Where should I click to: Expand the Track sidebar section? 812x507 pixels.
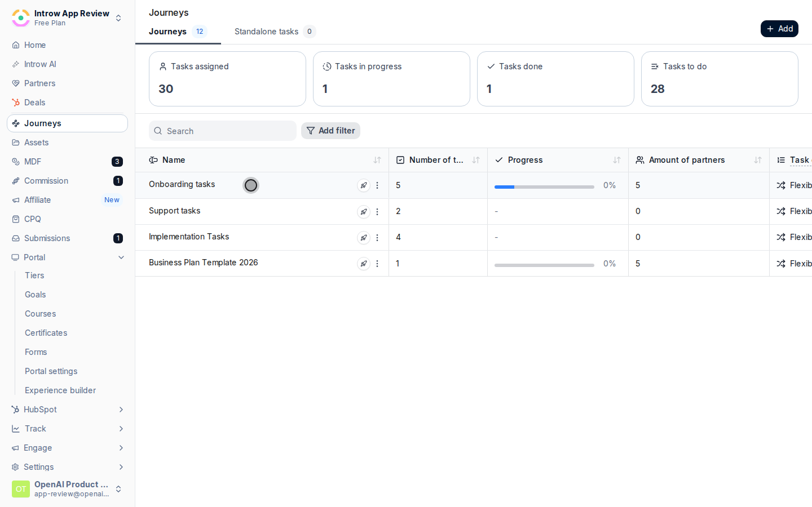121,429
